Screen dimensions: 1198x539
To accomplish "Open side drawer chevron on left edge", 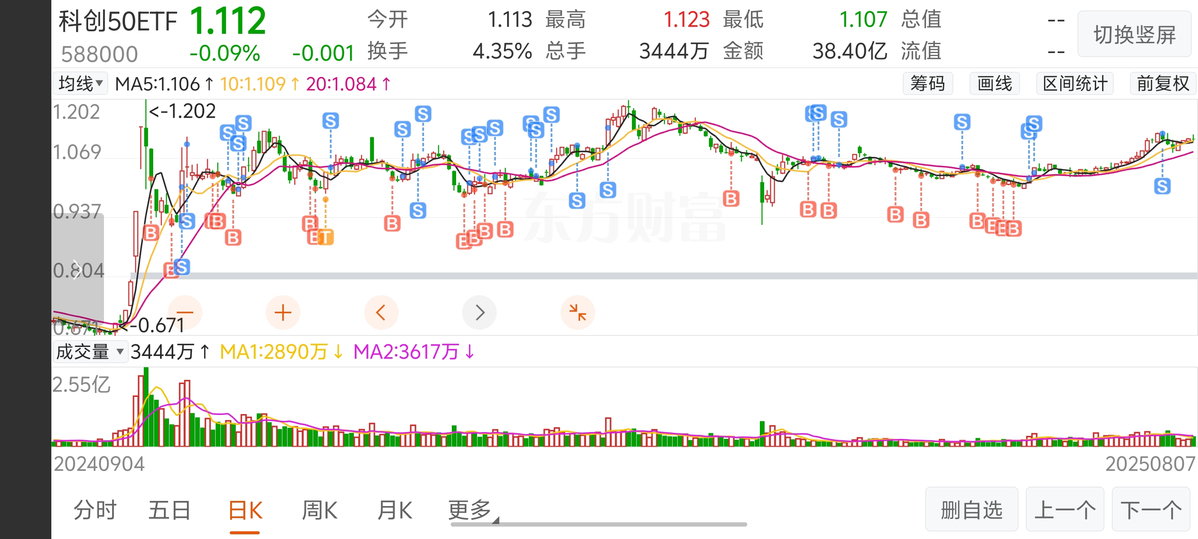I will pyautogui.click(x=77, y=269).
